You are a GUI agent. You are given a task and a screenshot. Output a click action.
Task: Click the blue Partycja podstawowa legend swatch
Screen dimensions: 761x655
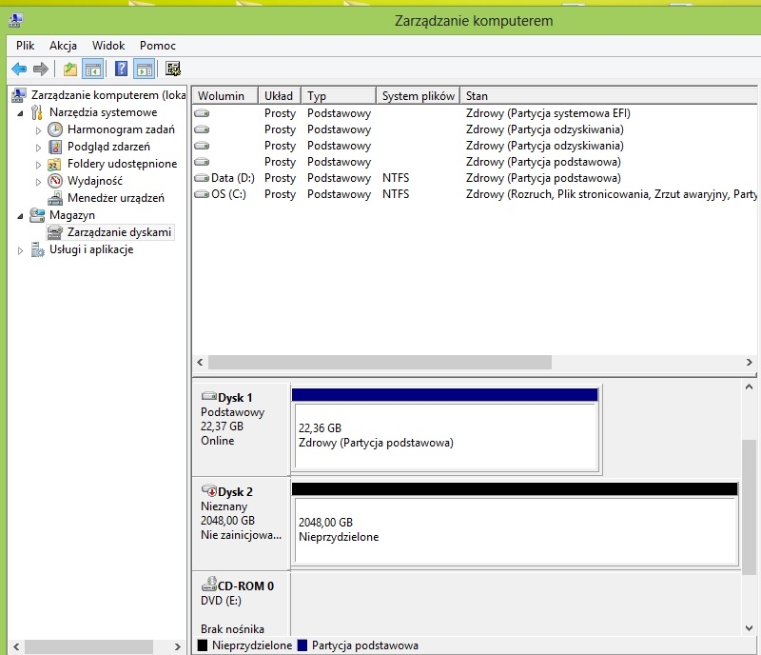tap(302, 645)
